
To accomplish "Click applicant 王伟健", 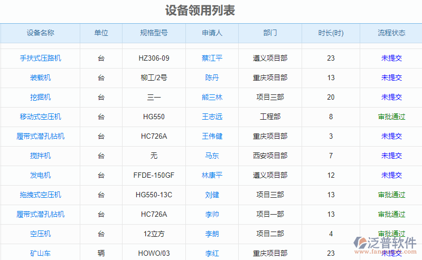I will [212, 136].
